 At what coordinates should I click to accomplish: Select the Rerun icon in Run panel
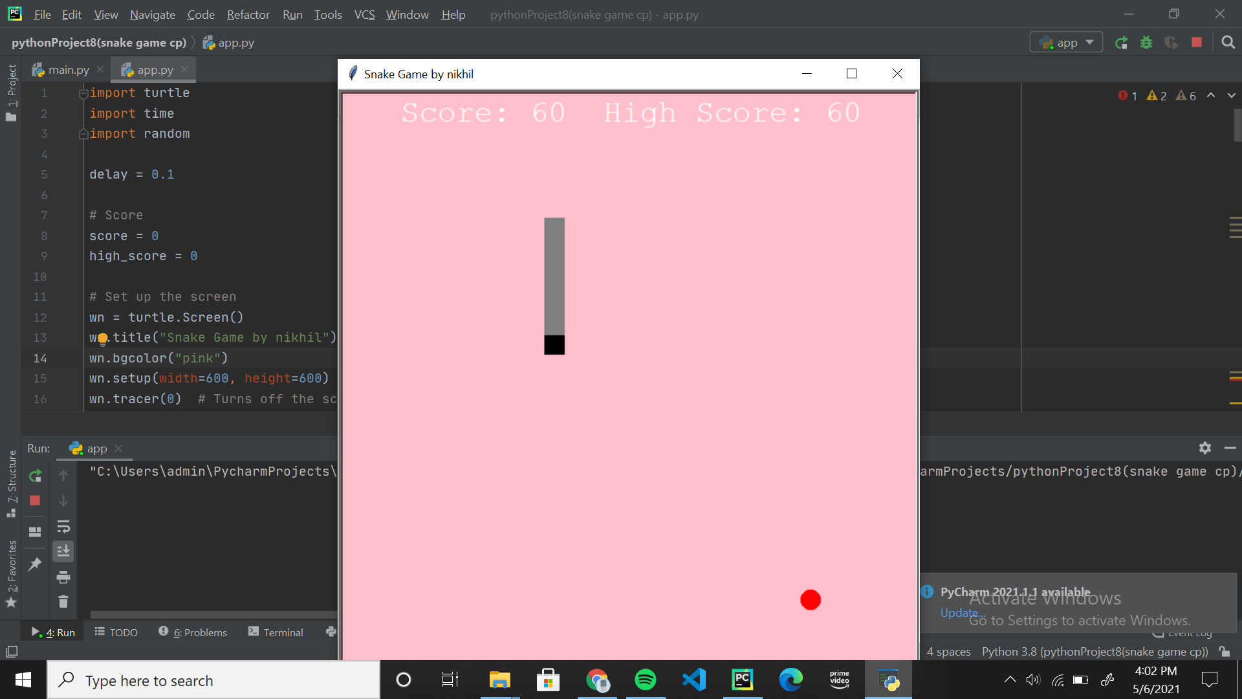[x=35, y=476]
